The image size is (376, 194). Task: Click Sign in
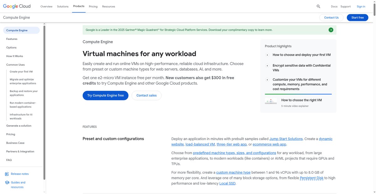pyautogui.click(x=361, y=7)
